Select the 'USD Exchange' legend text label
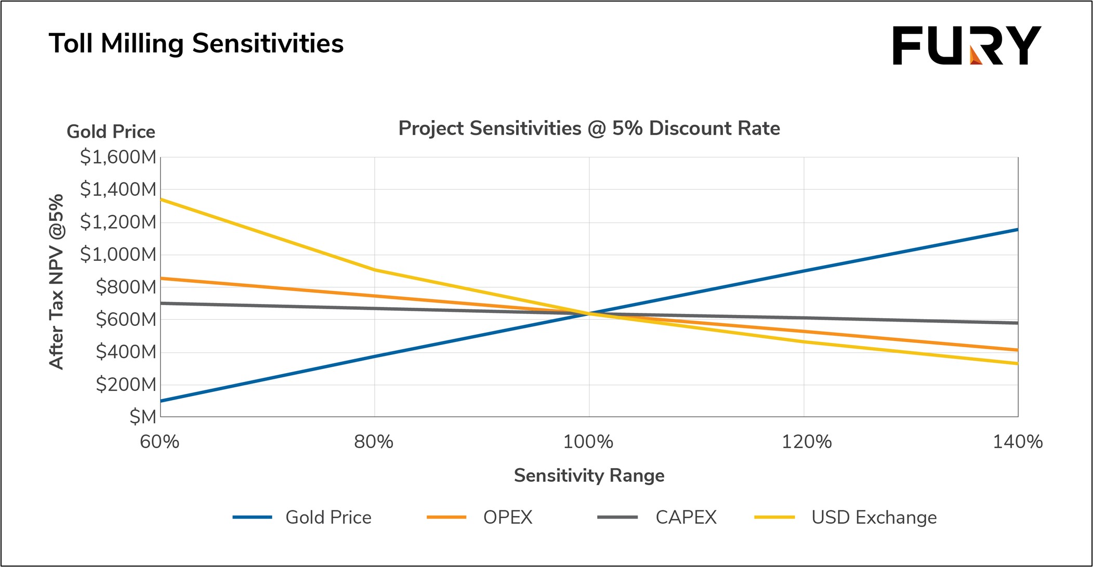The height and width of the screenshot is (567, 1093). [874, 518]
